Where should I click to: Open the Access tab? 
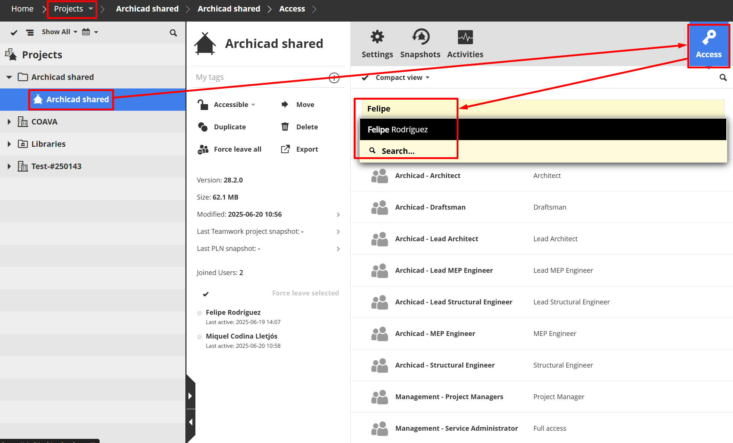click(708, 46)
